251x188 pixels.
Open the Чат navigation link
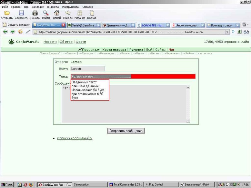171,50
